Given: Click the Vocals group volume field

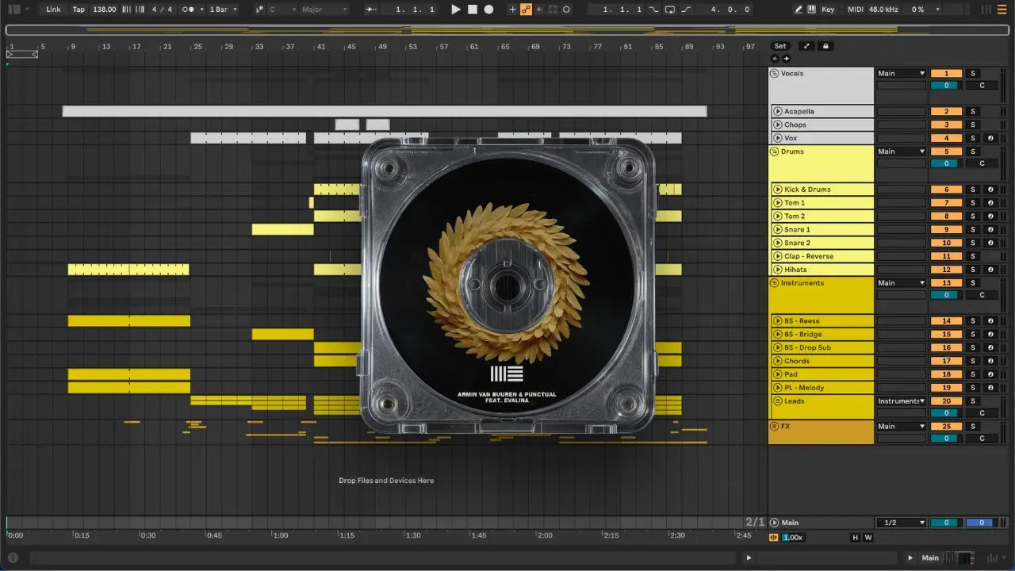Looking at the screenshot, I should click(946, 86).
